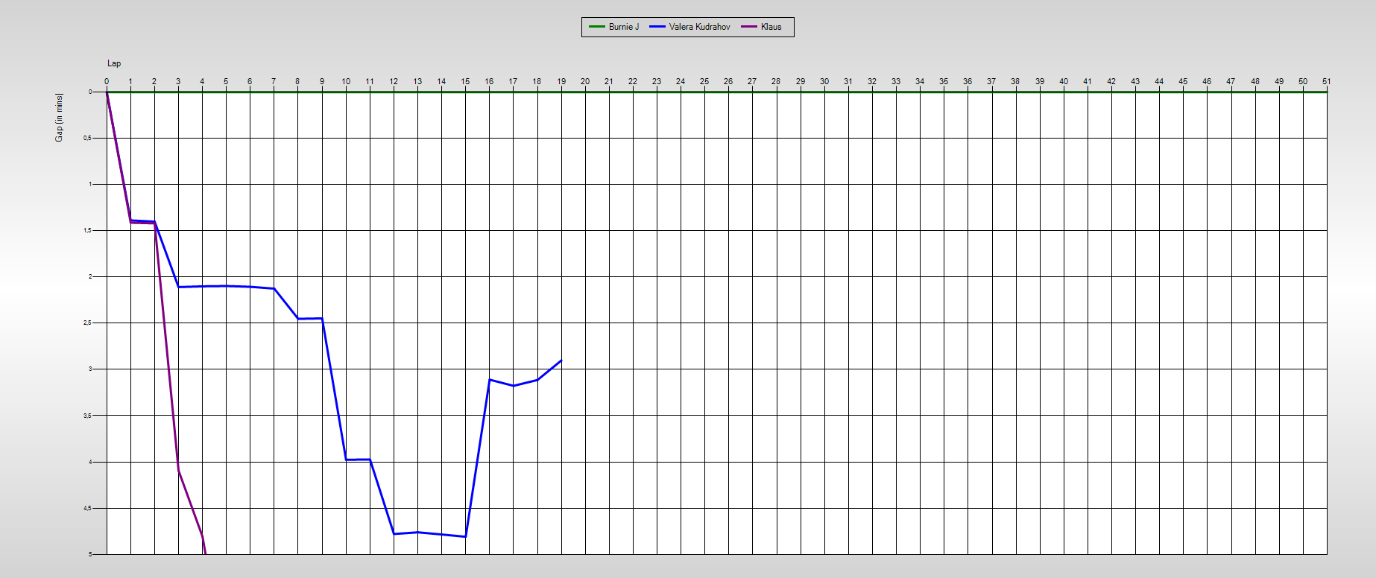Click lap 38 on the top axis
The image size is (1376, 578).
[x=1015, y=82]
